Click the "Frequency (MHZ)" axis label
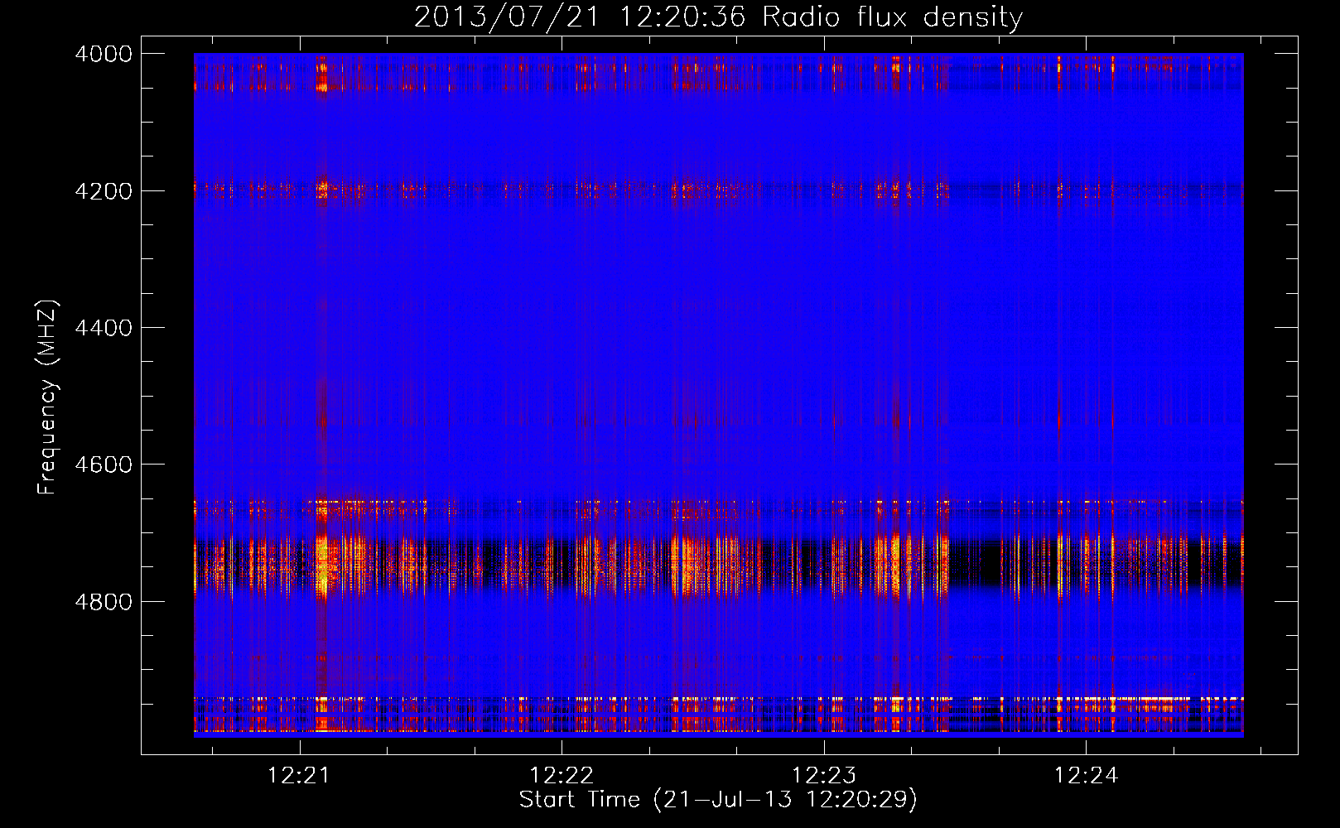The height and width of the screenshot is (828, 1340). pyautogui.click(x=47, y=397)
